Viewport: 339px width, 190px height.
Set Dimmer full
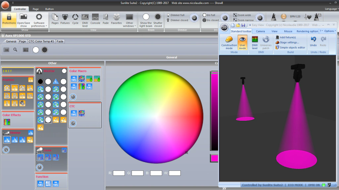click(x=175, y=15)
